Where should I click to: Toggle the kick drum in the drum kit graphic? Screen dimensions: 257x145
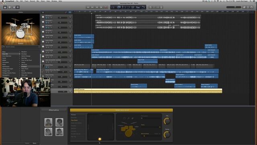128,133
